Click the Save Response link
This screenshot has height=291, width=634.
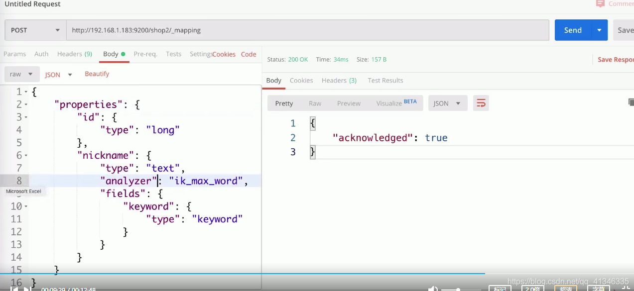pyautogui.click(x=616, y=59)
